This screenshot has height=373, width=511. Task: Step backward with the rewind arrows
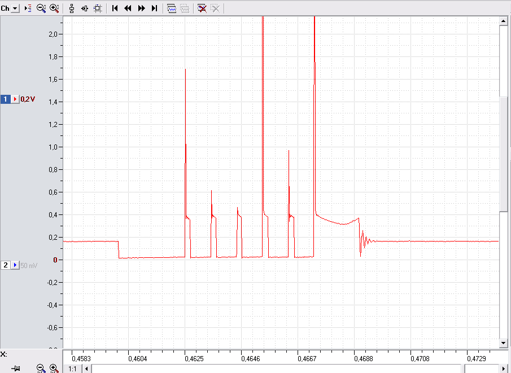click(128, 8)
